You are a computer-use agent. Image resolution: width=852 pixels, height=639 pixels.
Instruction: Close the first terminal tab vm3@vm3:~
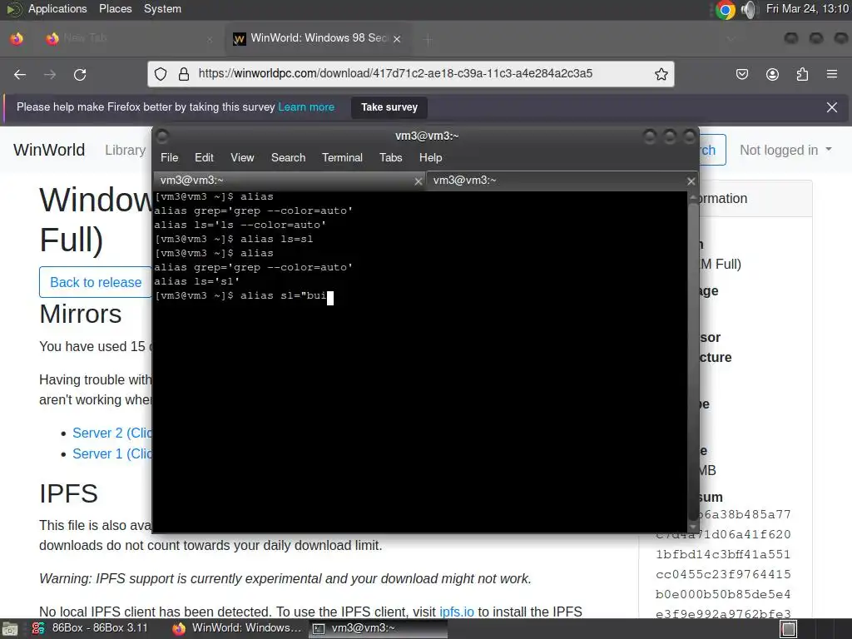tap(419, 181)
